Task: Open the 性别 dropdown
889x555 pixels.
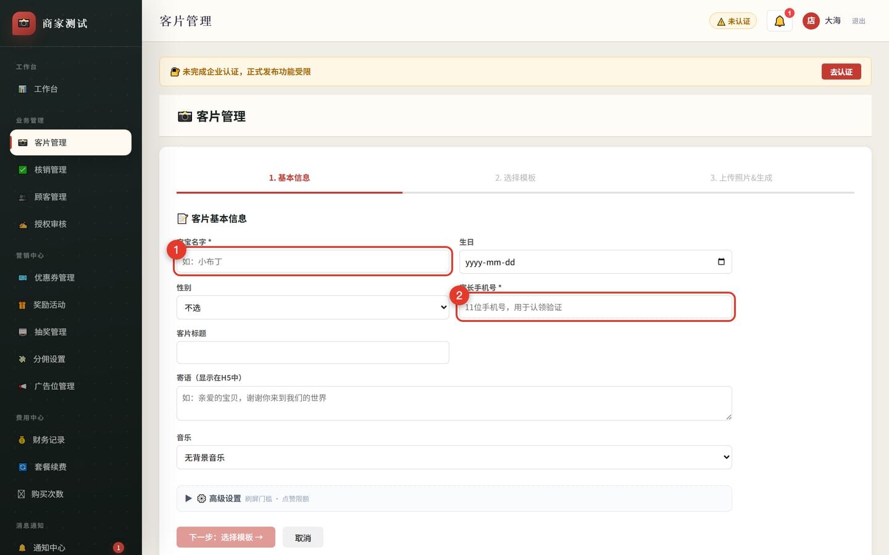Action: pyautogui.click(x=313, y=307)
